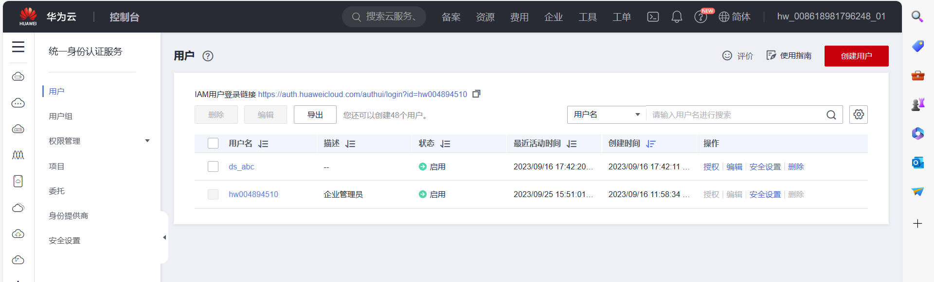Open the ds_abc user link

click(241, 166)
